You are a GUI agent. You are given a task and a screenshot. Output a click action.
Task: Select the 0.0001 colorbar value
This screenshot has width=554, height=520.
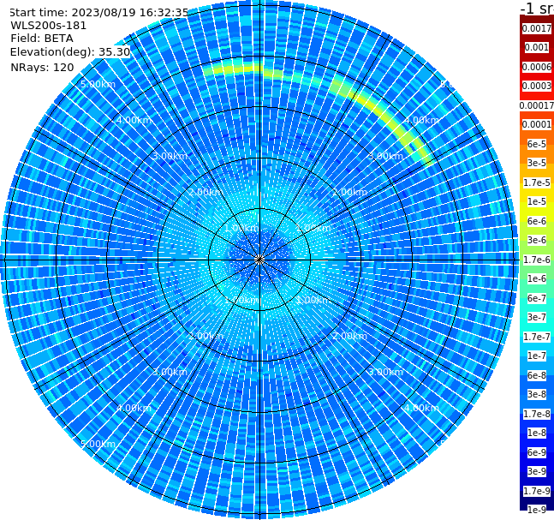[537, 124]
